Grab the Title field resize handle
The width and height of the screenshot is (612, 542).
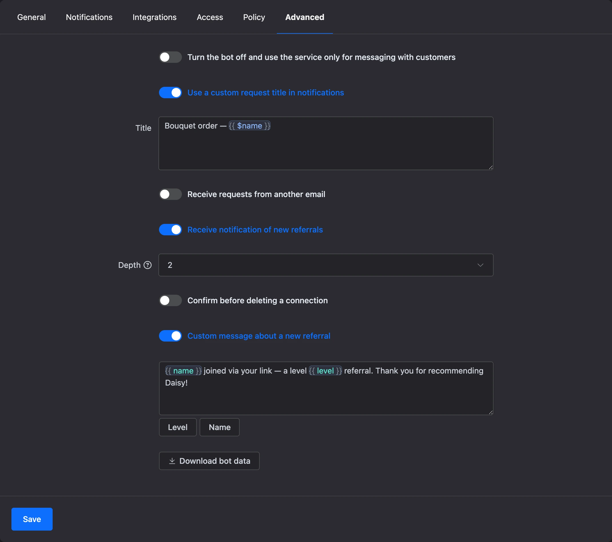coord(490,167)
